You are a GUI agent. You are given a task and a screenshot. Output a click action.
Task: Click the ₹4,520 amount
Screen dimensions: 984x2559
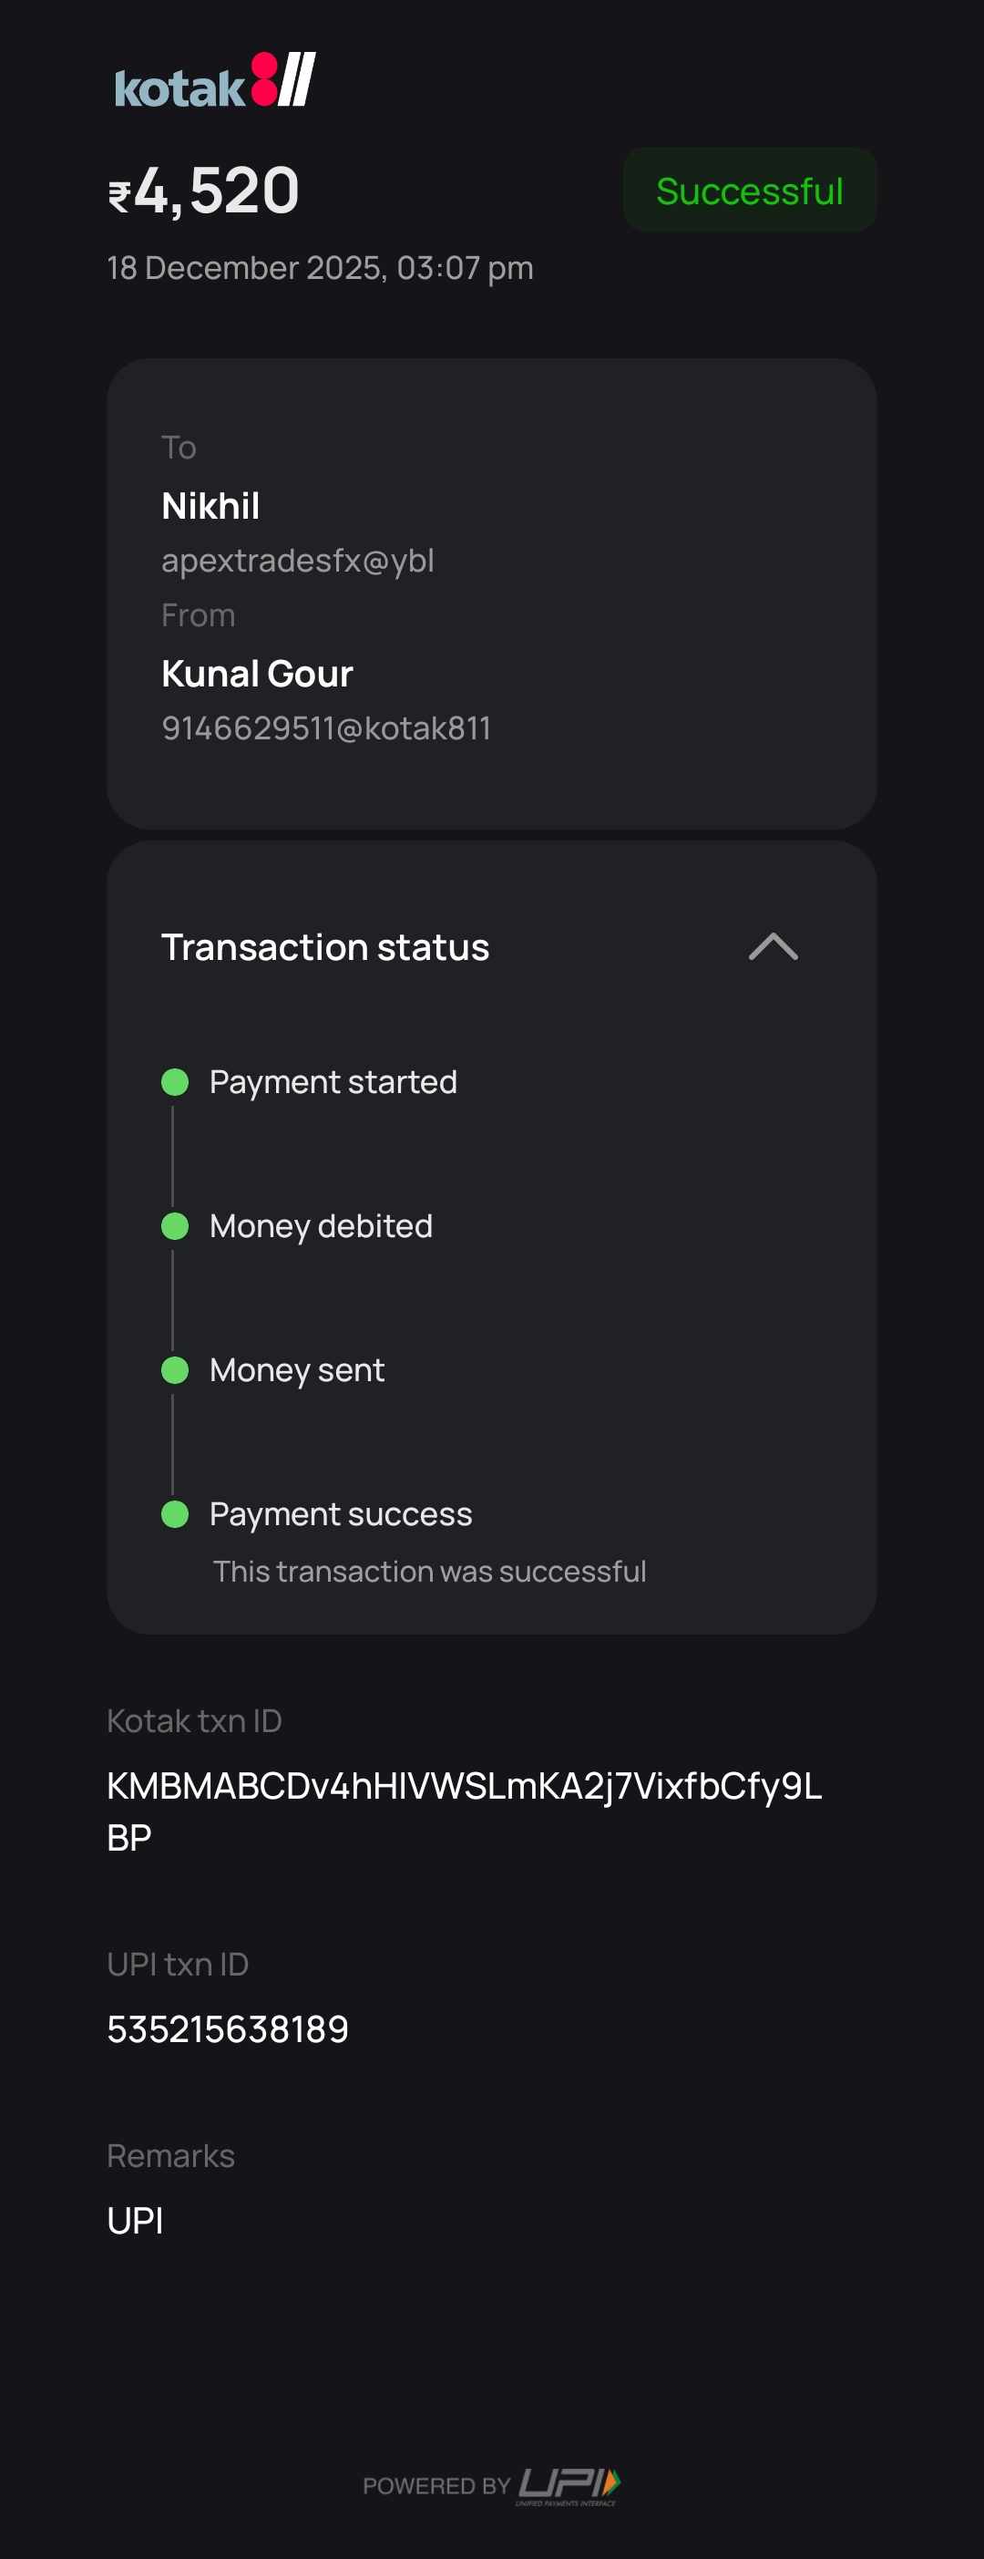pyautogui.click(x=217, y=191)
